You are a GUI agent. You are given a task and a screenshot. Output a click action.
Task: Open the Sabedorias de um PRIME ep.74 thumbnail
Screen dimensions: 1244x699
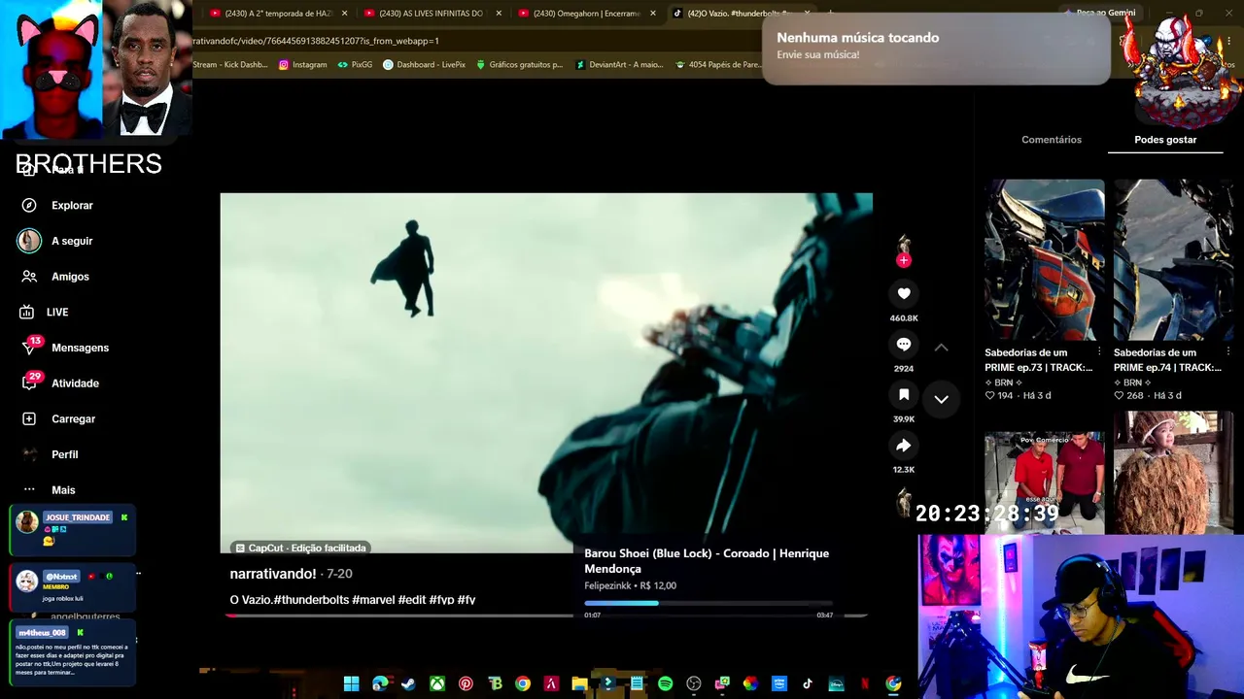(1173, 259)
